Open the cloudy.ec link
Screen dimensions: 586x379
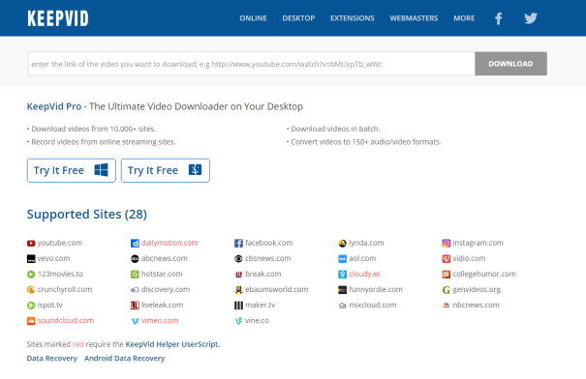click(365, 275)
